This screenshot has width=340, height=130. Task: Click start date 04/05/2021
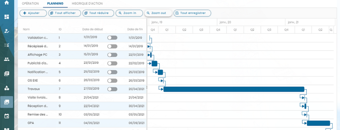point(92,123)
